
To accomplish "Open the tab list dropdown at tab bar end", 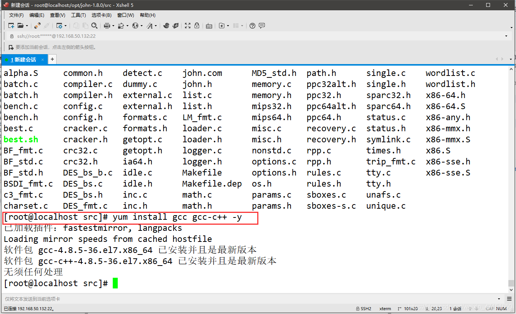I will 511,60.
